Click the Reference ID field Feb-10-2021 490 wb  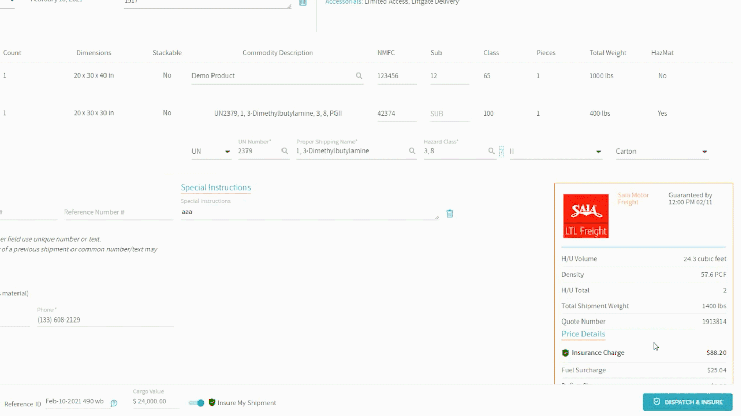[x=78, y=402]
